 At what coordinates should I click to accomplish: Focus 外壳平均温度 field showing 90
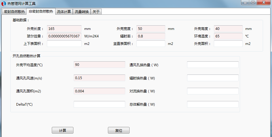click(99, 64)
